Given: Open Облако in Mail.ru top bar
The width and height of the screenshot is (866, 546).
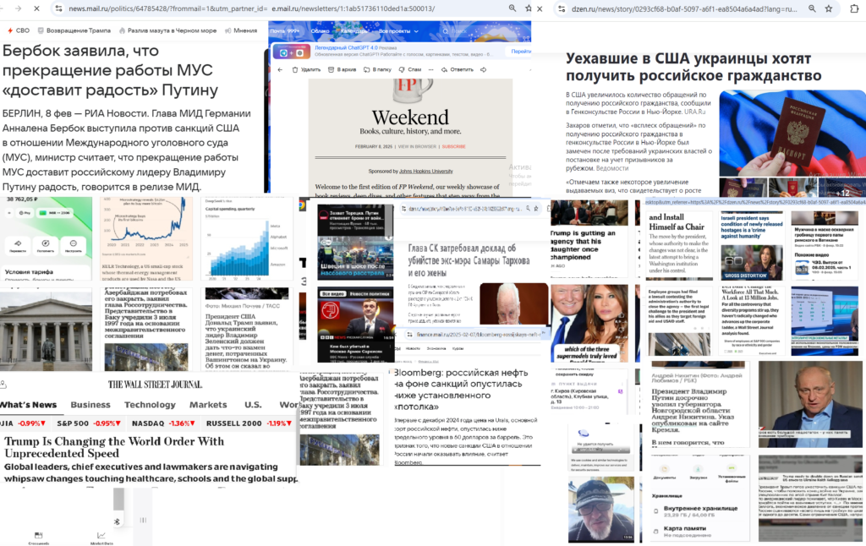Looking at the screenshot, I should pyautogui.click(x=320, y=31).
